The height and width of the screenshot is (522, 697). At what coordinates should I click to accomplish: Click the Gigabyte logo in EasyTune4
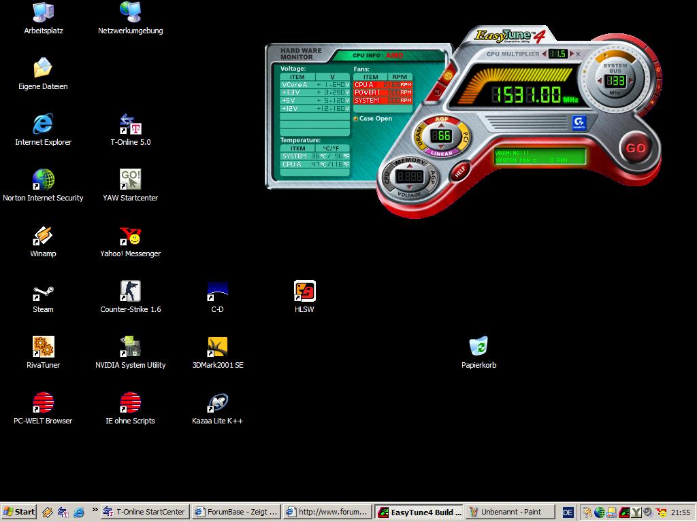click(579, 122)
